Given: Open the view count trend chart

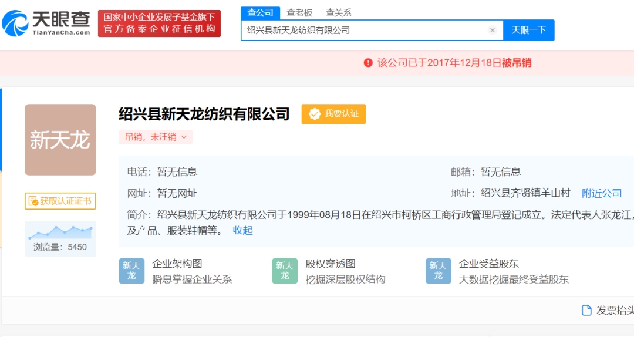Looking at the screenshot, I should pyautogui.click(x=60, y=232).
